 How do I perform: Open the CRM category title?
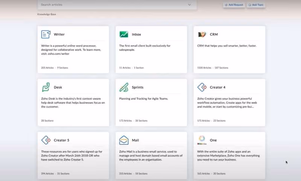click(214, 34)
